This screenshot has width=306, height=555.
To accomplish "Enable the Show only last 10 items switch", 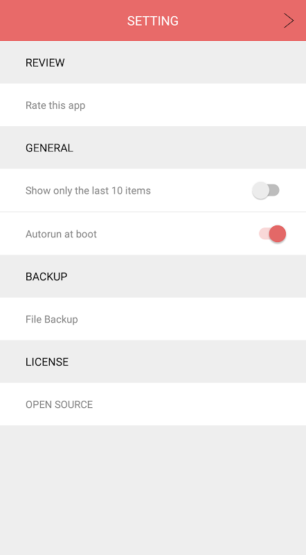I will (266, 190).
